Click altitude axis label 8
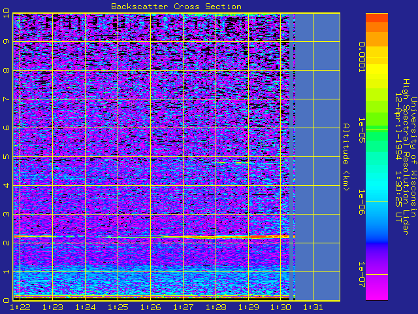Screen dimensions: 418x314 click(x=6, y=70)
